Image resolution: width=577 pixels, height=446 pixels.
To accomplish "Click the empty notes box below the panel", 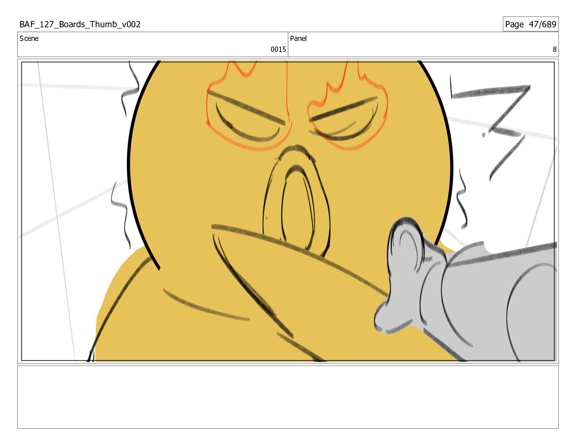I will point(288,397).
